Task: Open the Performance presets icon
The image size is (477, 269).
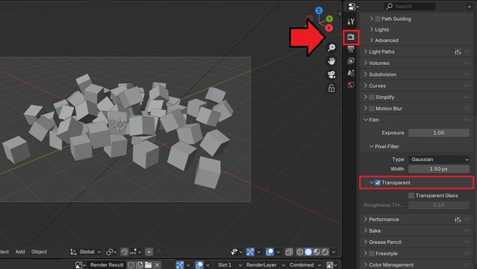Action: [x=457, y=220]
